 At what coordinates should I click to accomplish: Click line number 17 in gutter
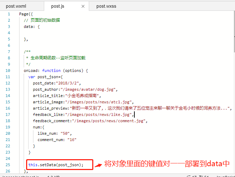(8, 115)
